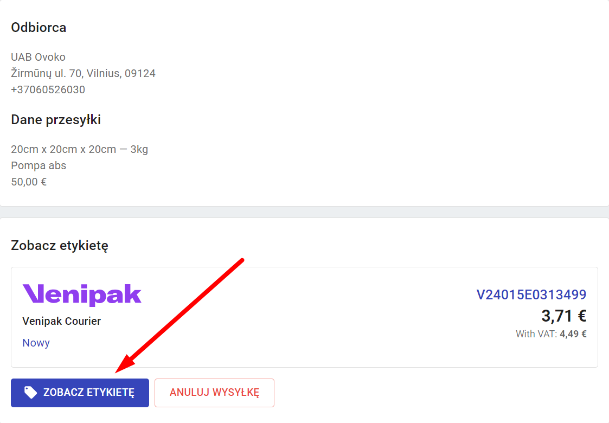Click the parcel dimensions 20cm x 20cm line

[x=80, y=150]
